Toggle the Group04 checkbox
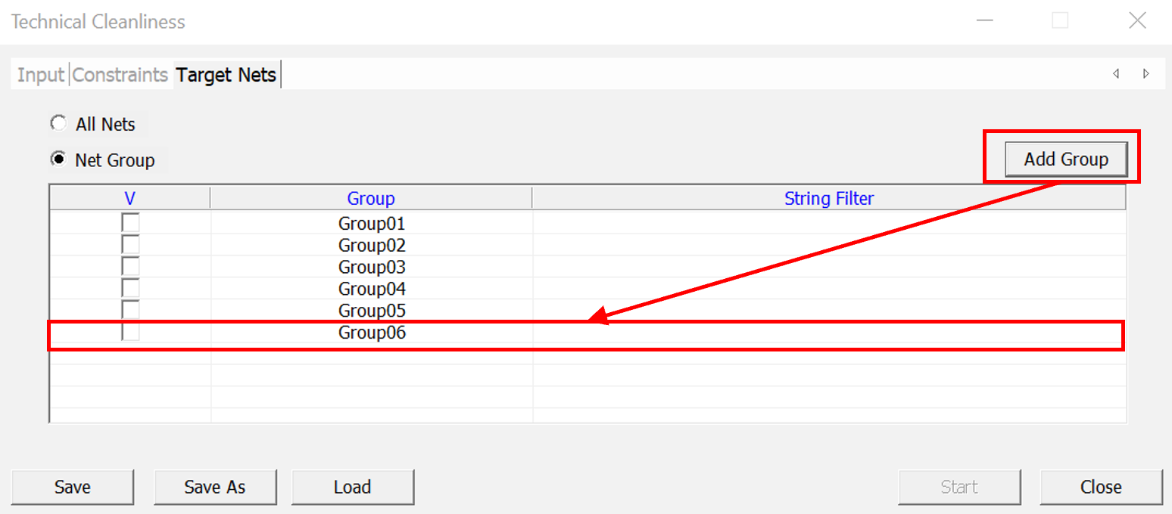Screen dimensions: 1172x514 click(130, 289)
